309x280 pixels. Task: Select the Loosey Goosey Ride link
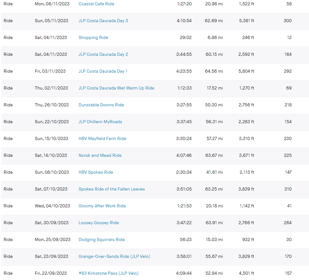(99, 223)
